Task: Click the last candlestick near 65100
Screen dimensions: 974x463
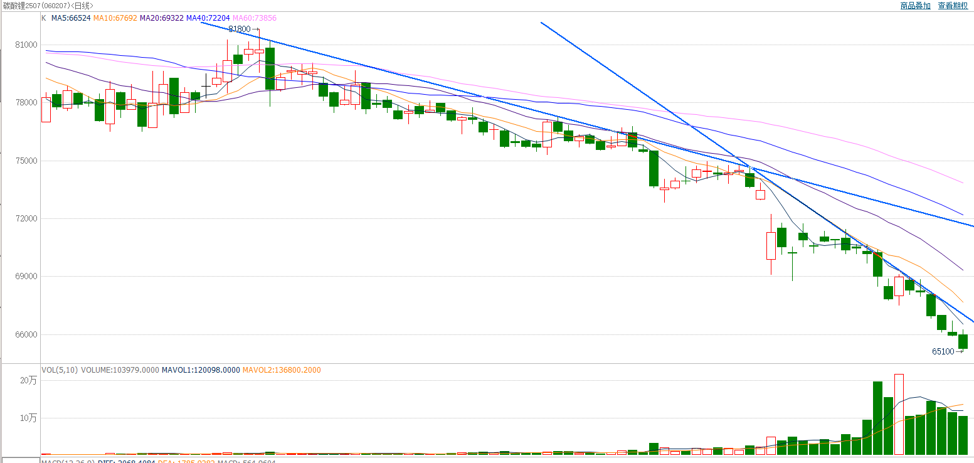Action: 963,340
